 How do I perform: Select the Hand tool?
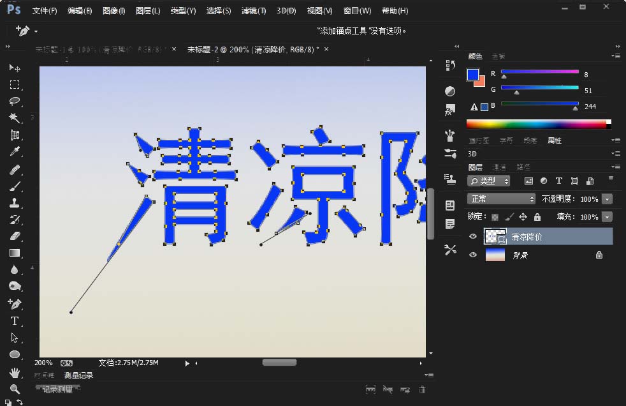coord(14,372)
